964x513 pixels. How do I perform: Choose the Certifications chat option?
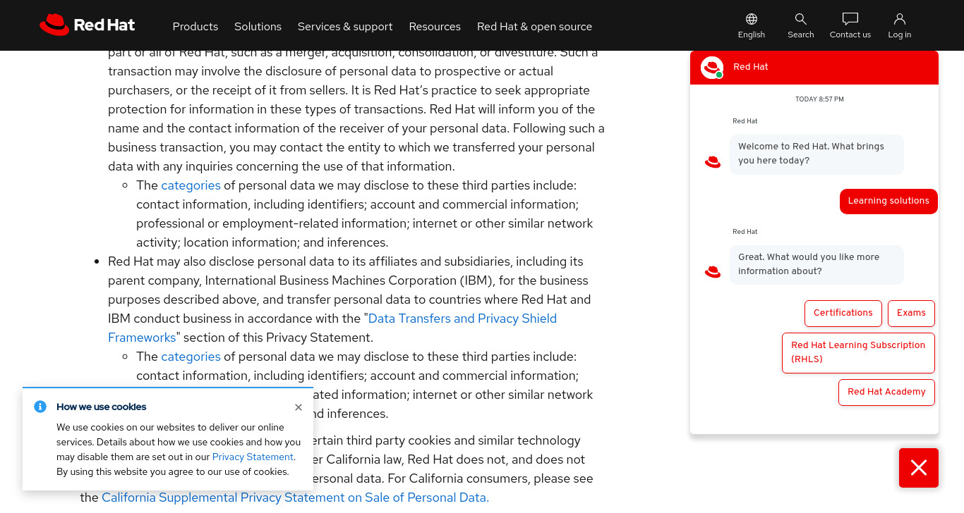click(843, 313)
